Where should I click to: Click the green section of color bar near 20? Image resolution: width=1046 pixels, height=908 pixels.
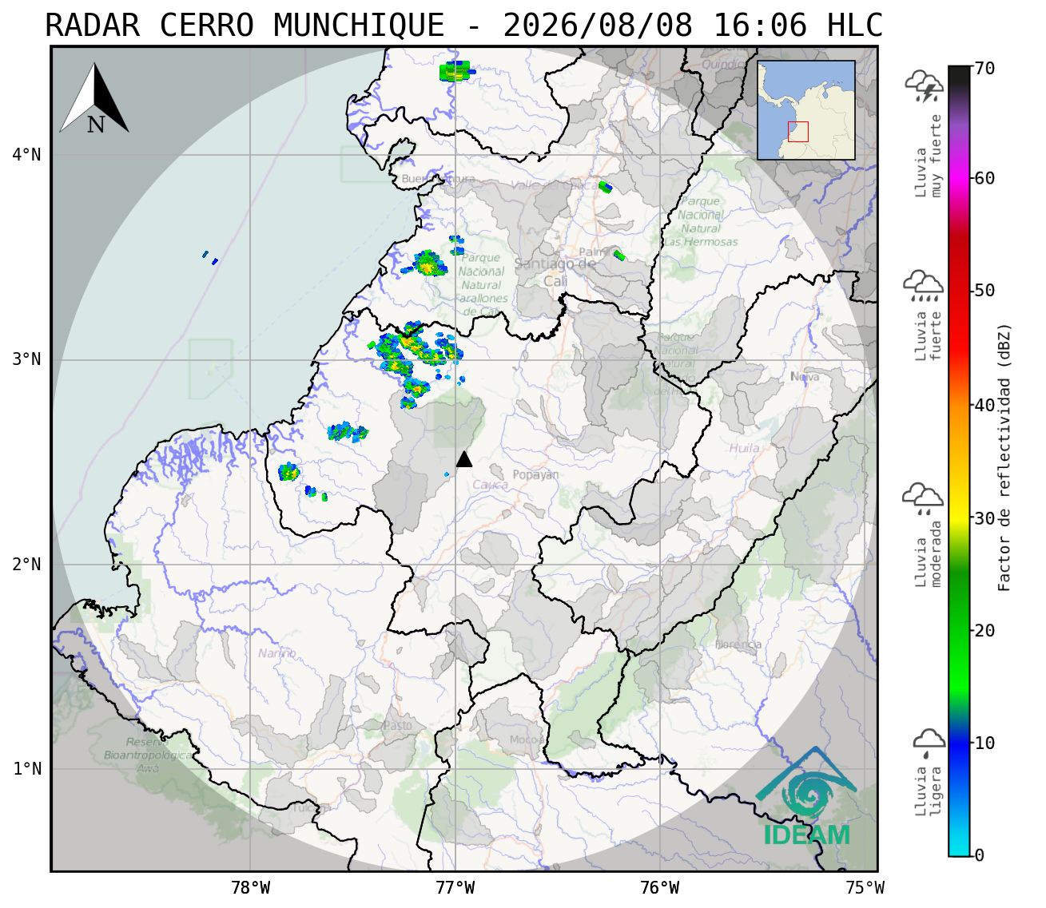point(959,631)
